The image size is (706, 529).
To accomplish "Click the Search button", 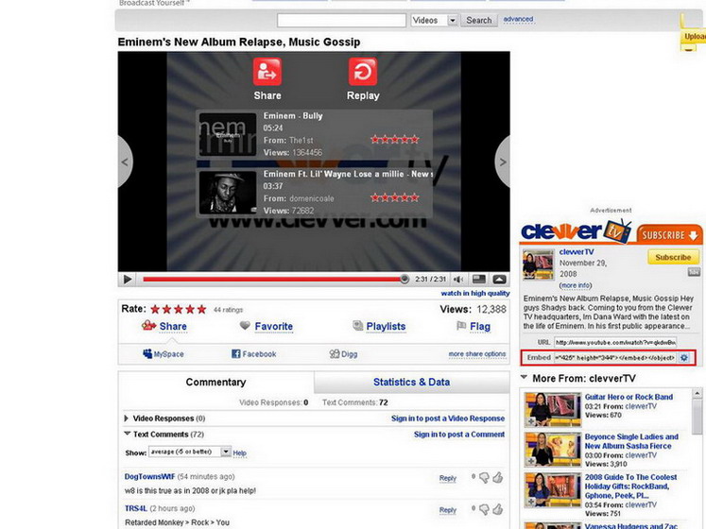I will point(478,20).
